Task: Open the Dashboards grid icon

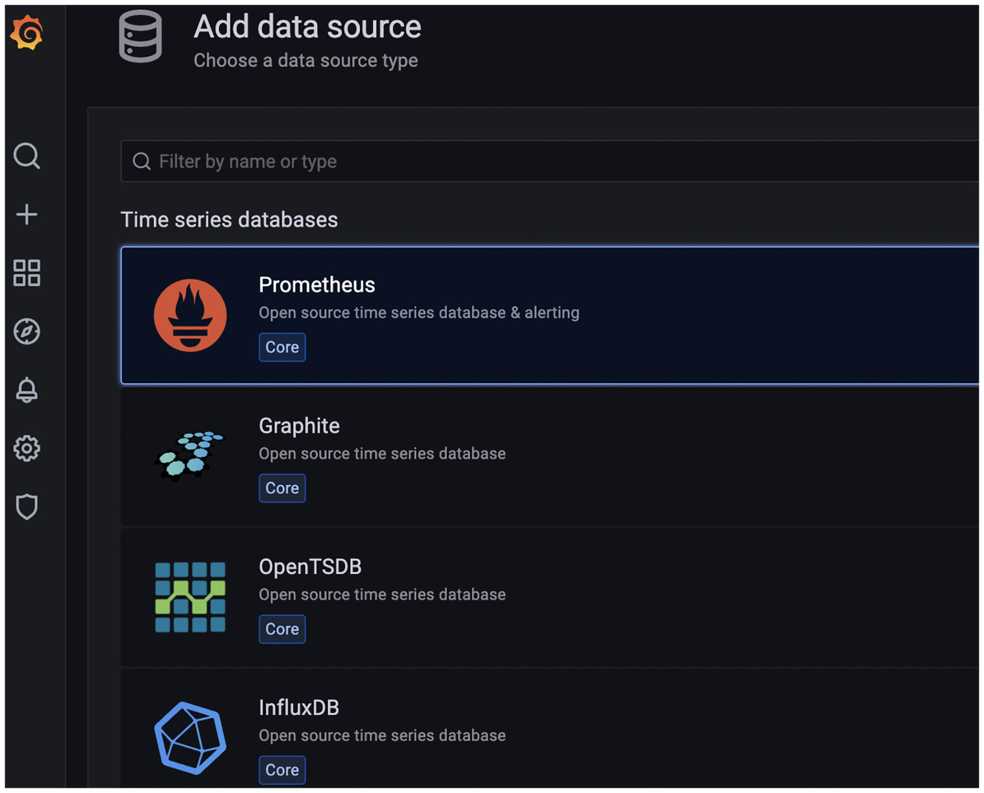Action: [x=28, y=271]
